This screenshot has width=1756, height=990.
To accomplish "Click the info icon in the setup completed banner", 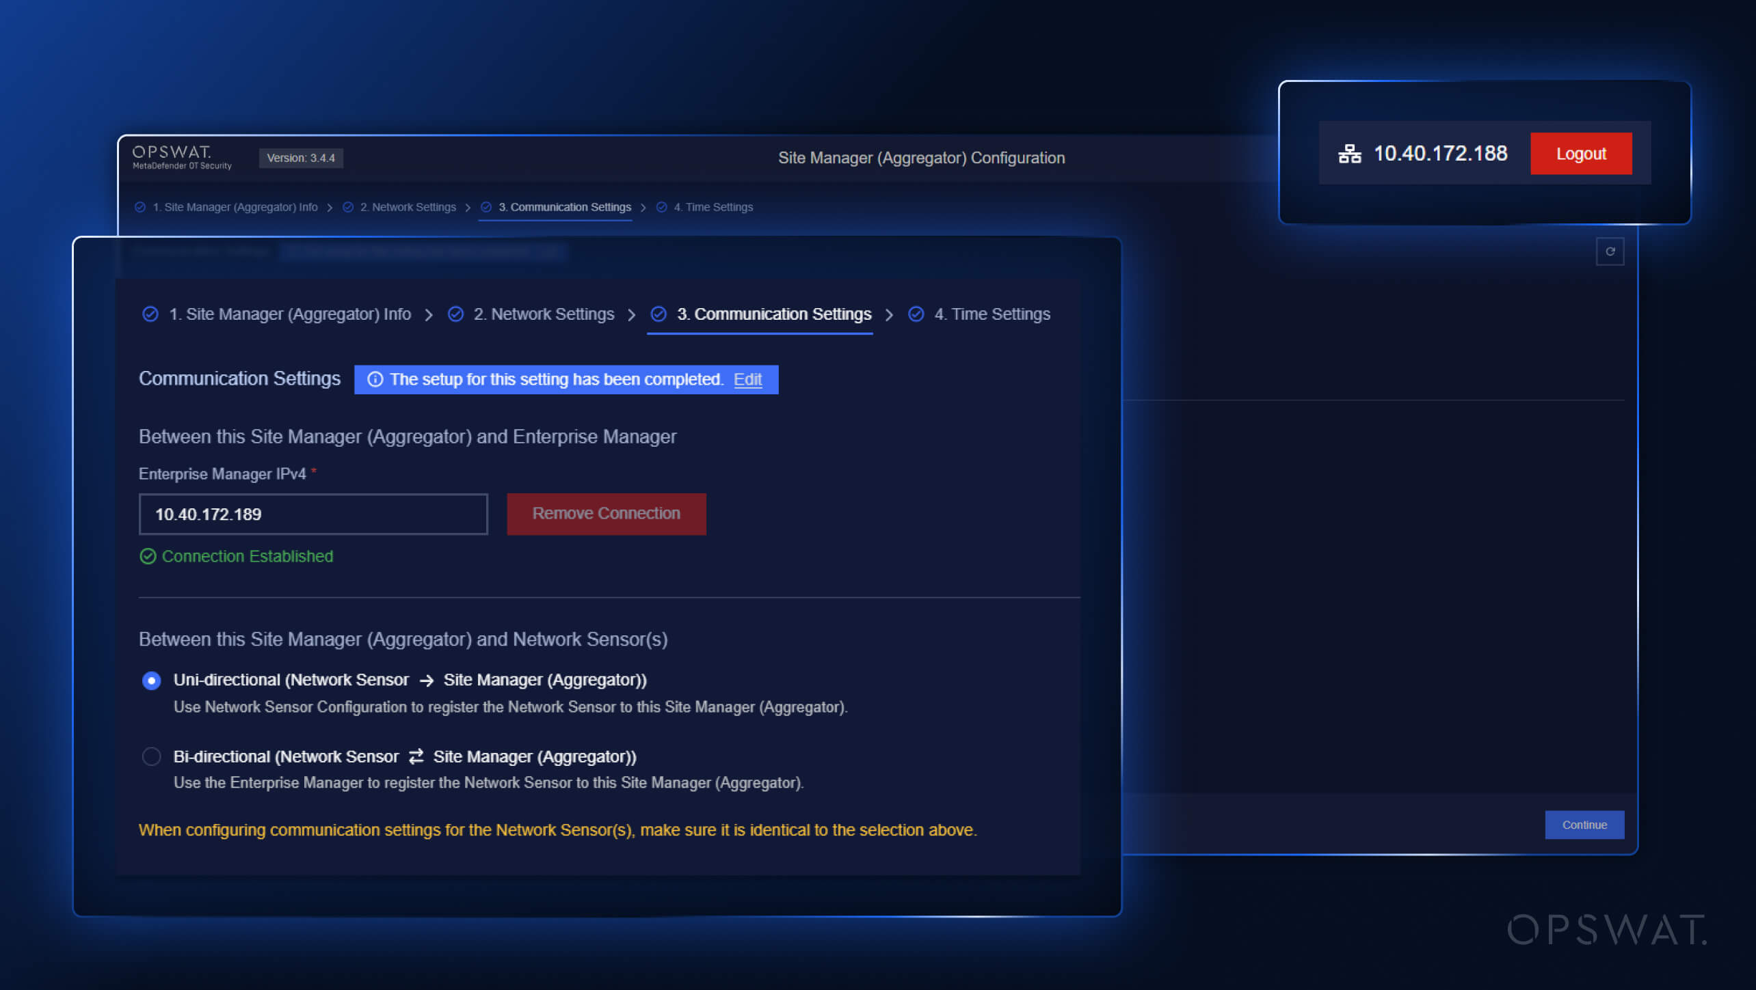I will pos(376,379).
